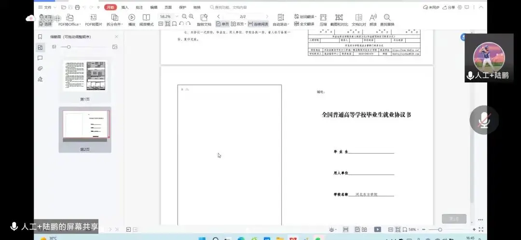This screenshot has height=240, width=521.
Task: Click the print icon in quick access bar
Action: click(77, 7)
